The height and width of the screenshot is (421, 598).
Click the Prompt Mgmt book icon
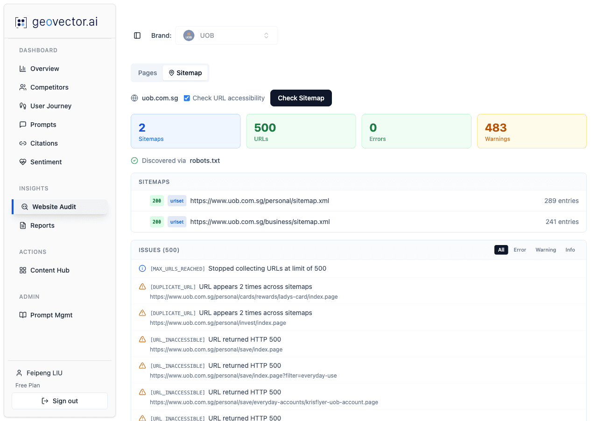coord(23,315)
